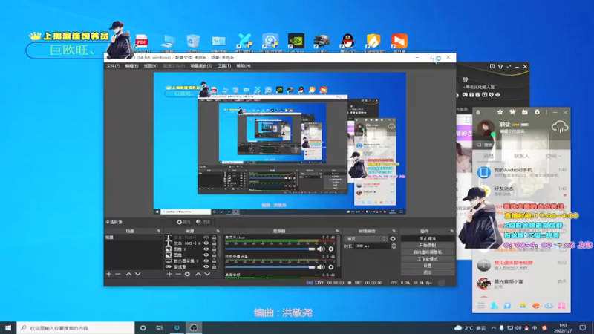The width and height of the screenshot is (594, 334).
Task: Add a new source with the plus icon
Action: 169,274
